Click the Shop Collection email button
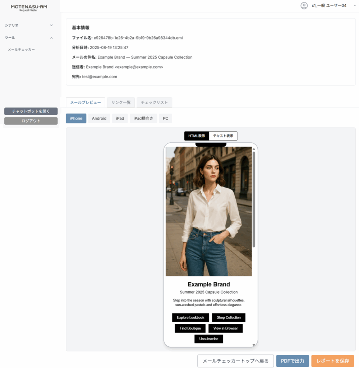This screenshot has width=359, height=368. point(229,318)
